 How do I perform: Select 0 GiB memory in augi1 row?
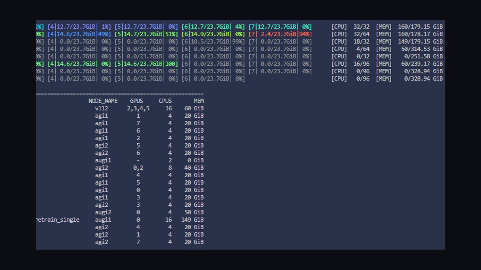[196, 160]
